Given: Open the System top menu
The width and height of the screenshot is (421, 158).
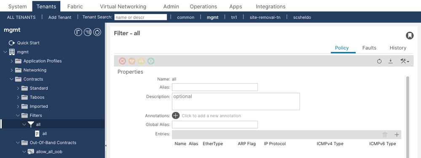Looking at the screenshot, I should point(17,6).
